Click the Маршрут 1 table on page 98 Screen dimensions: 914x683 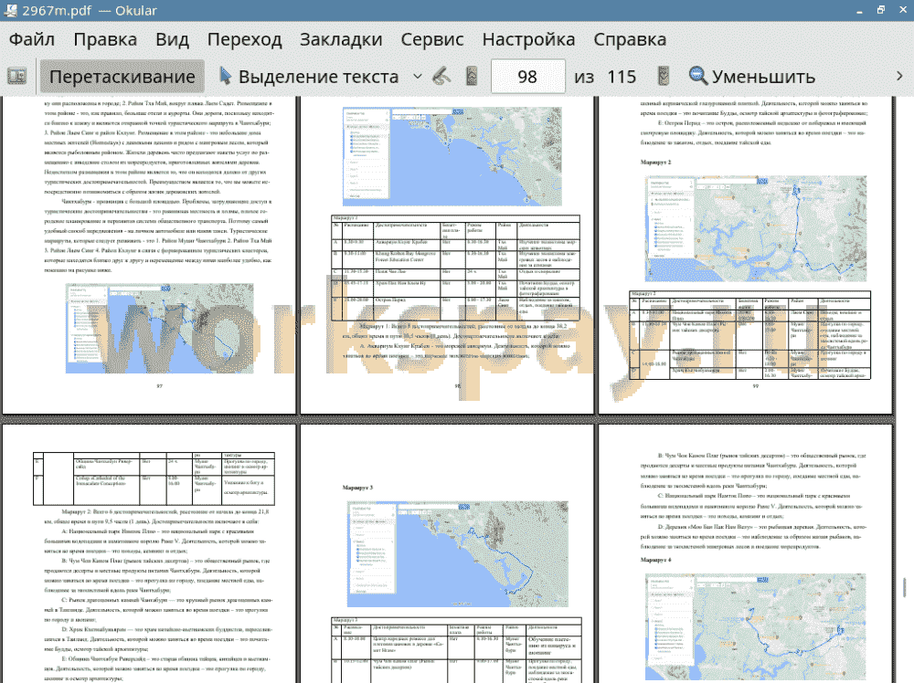click(455, 268)
